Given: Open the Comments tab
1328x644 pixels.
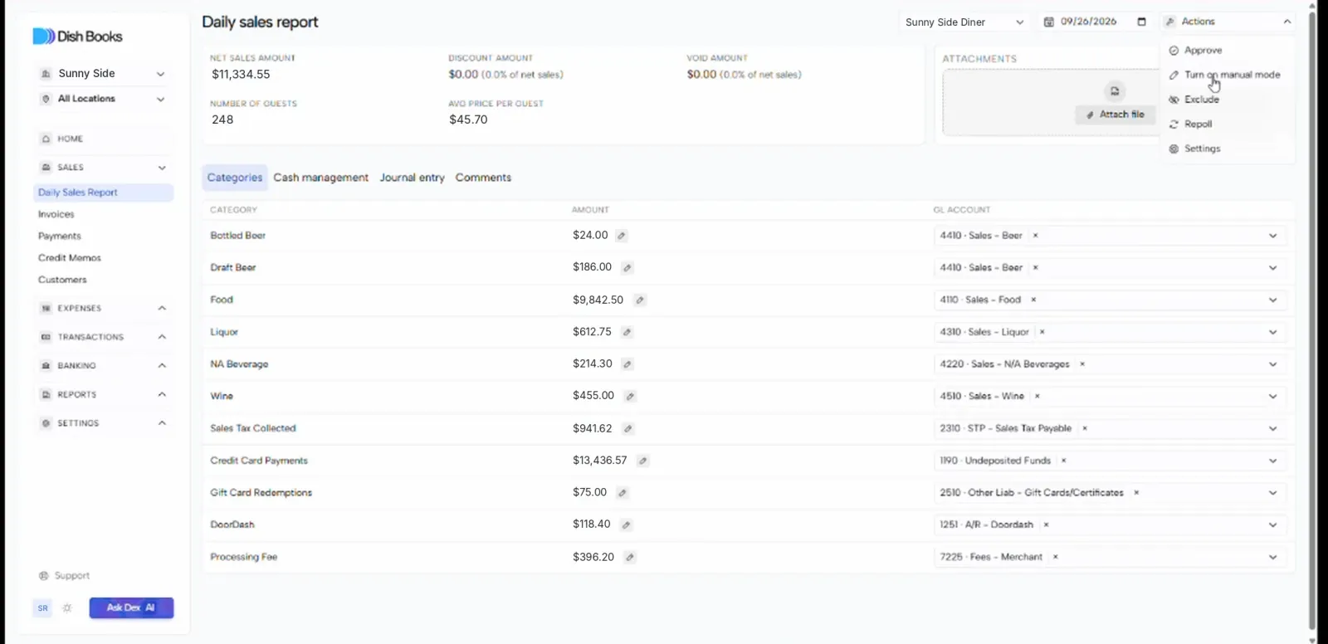Looking at the screenshot, I should click(x=483, y=178).
